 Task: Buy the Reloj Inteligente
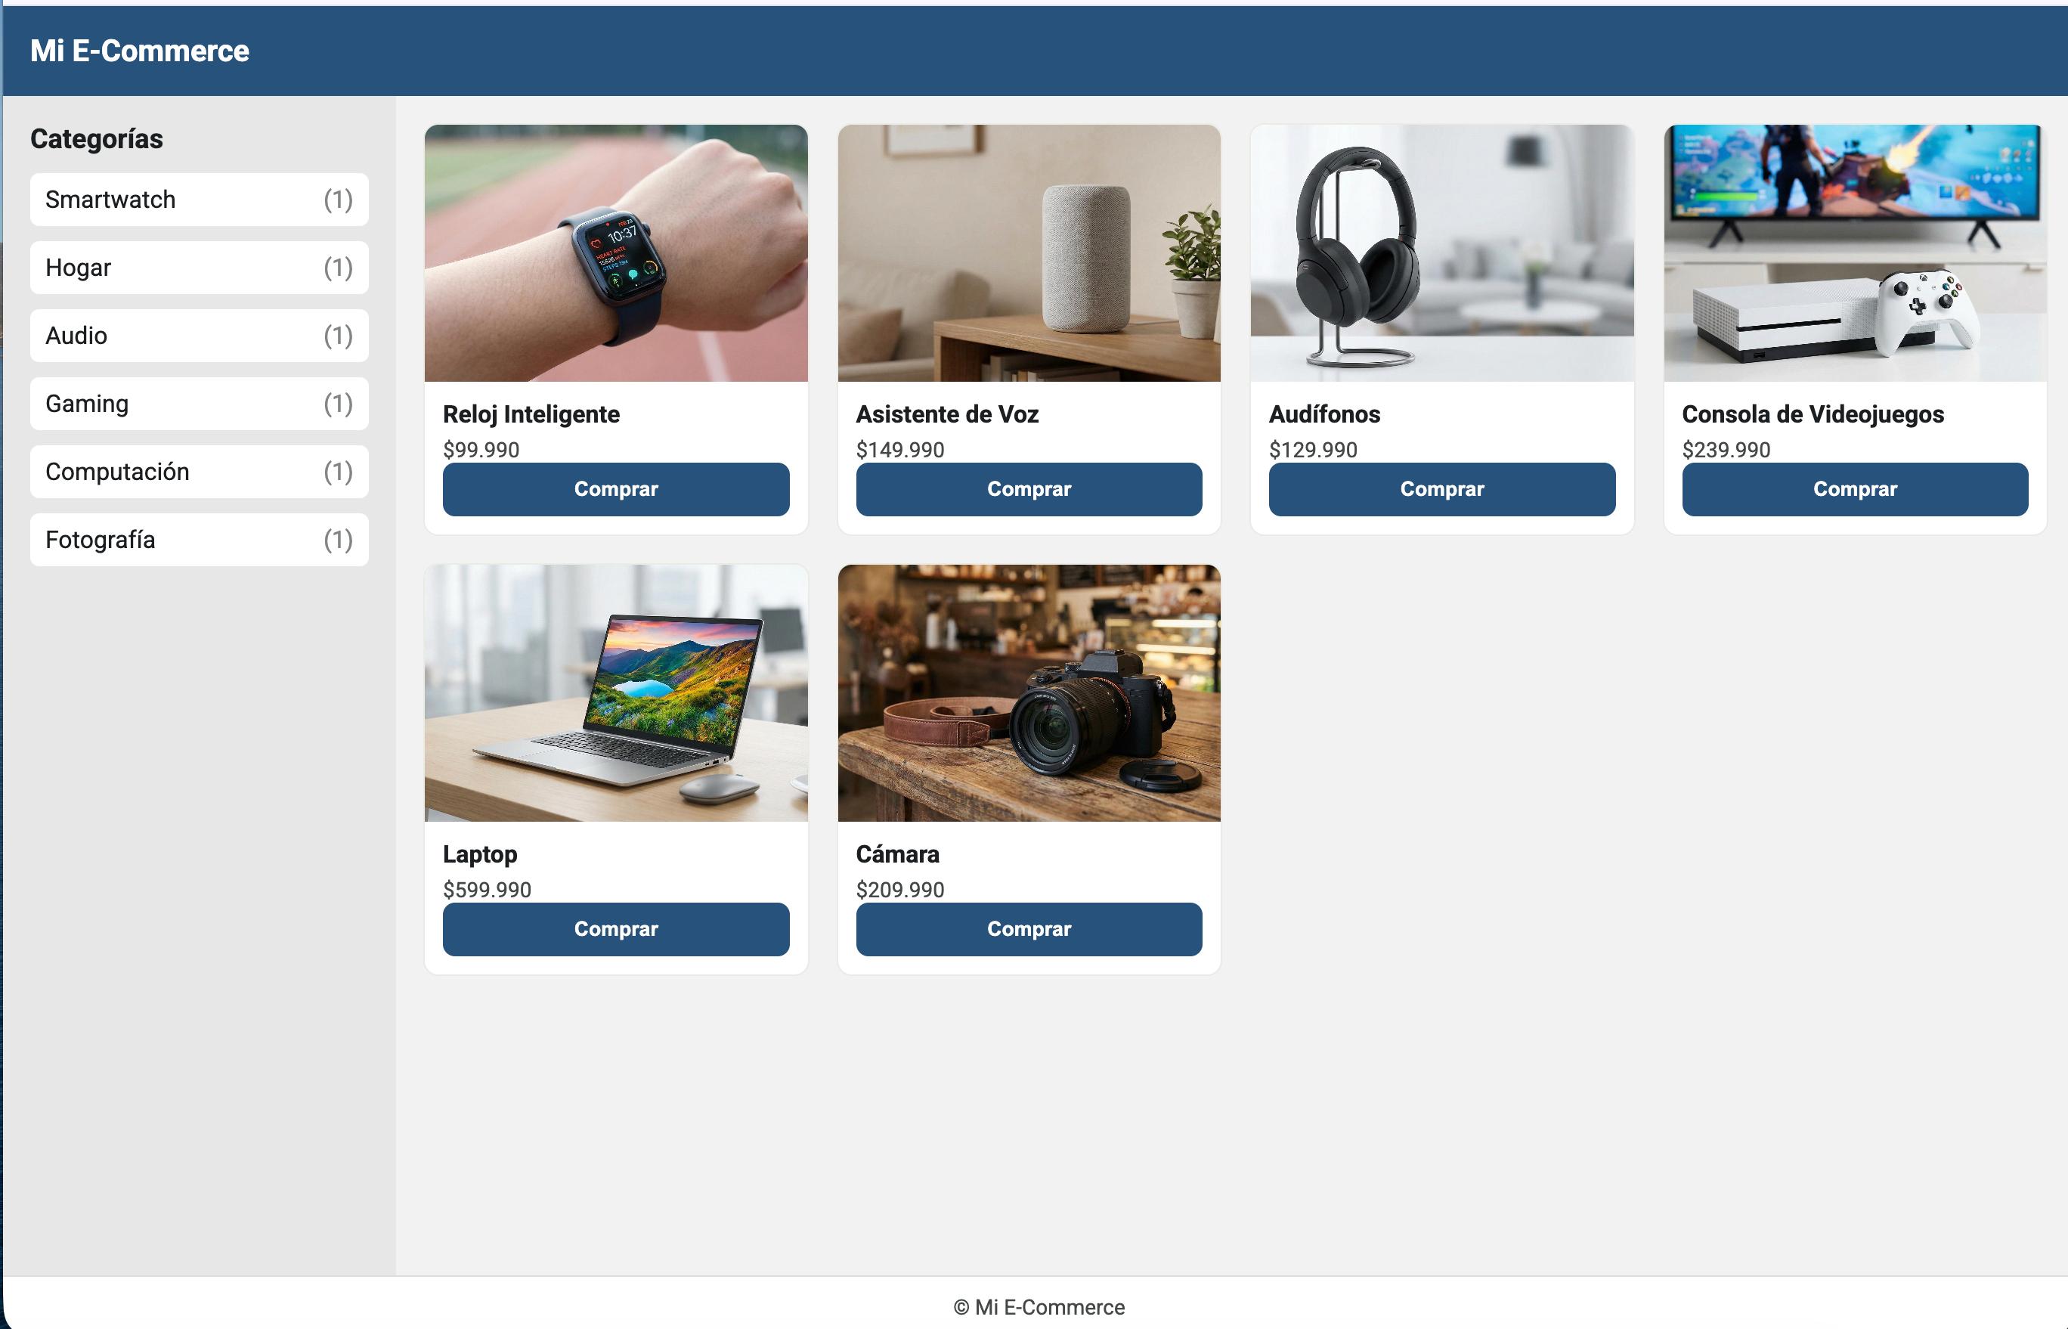pyautogui.click(x=616, y=489)
